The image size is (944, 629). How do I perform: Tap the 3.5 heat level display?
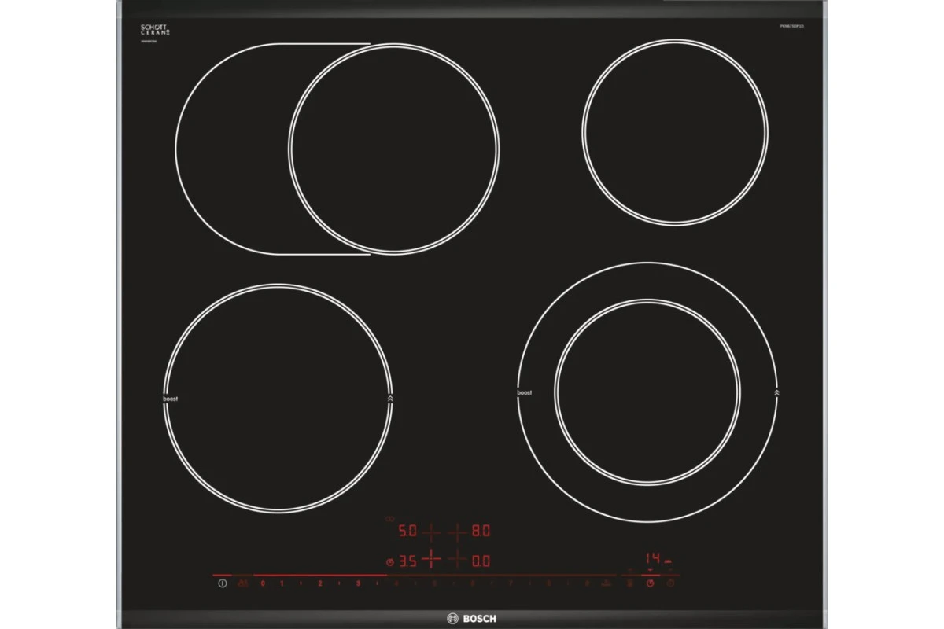[407, 561]
